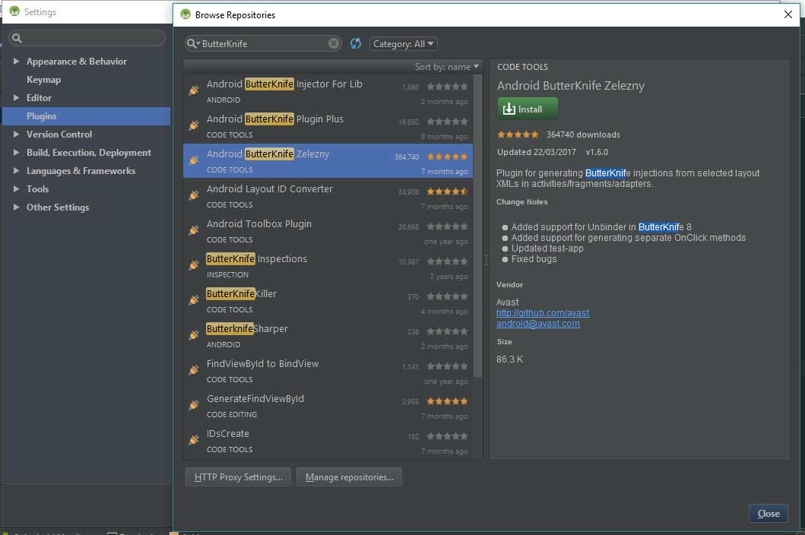Click the Manage repositories button
The height and width of the screenshot is (535, 805).
click(349, 477)
